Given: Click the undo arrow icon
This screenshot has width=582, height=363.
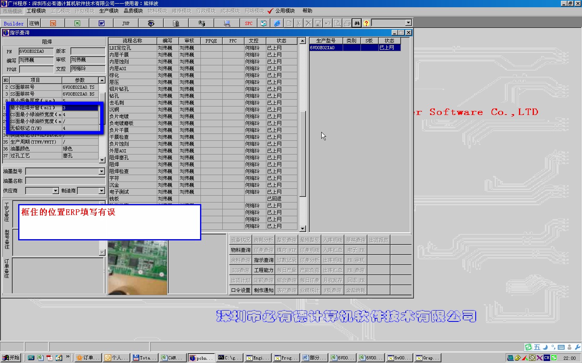Looking at the screenshot, I should (328, 23).
